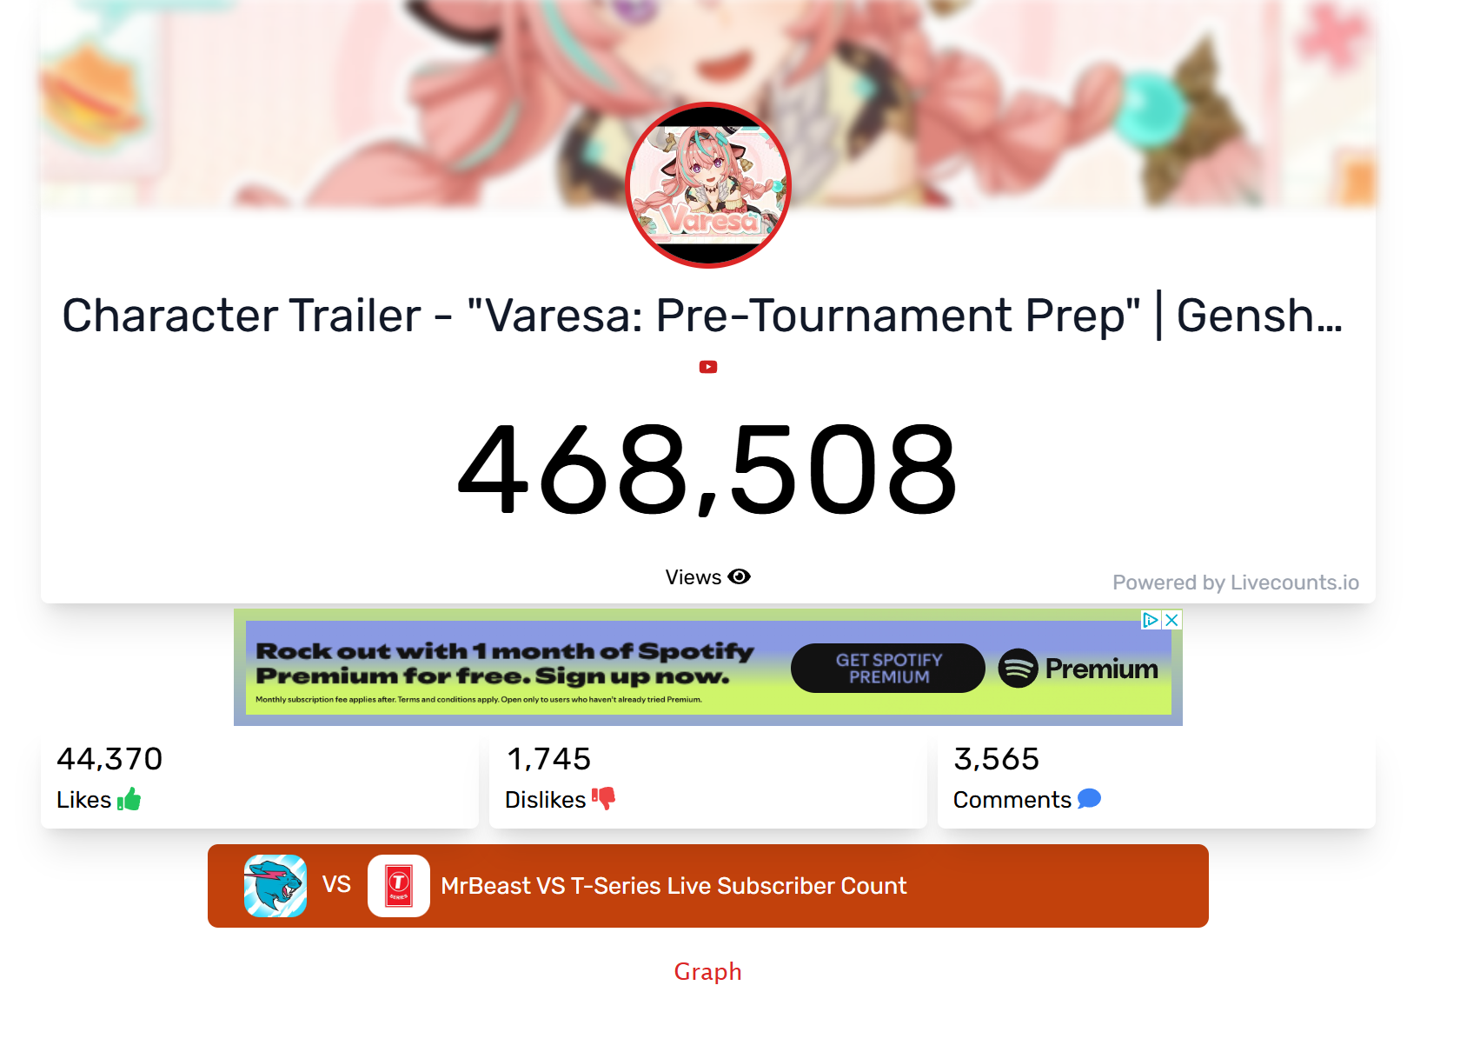Click the 44,370 Likes card
This screenshot has width=1460, height=1052.
click(260, 778)
